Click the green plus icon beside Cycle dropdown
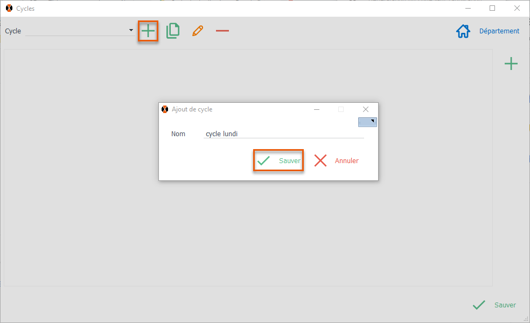 pyautogui.click(x=148, y=31)
